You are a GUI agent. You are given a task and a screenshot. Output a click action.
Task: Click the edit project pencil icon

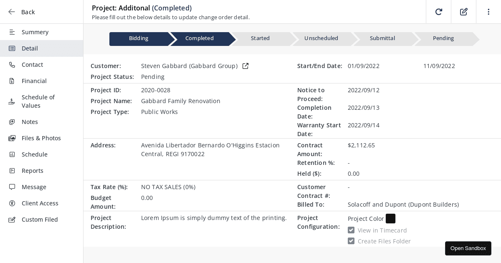coord(463,12)
